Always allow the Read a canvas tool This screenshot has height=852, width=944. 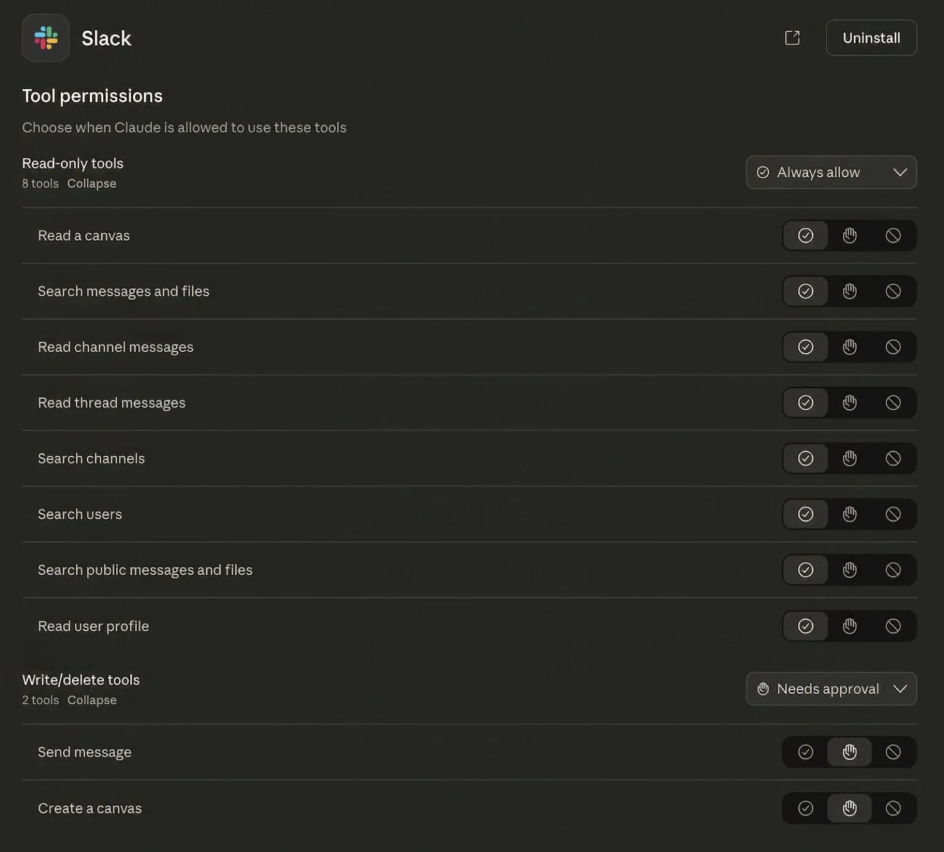(x=805, y=236)
